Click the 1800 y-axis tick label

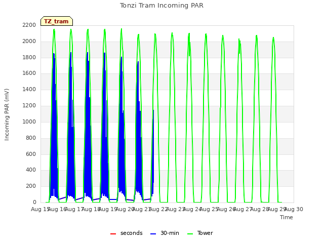[x=29, y=57]
